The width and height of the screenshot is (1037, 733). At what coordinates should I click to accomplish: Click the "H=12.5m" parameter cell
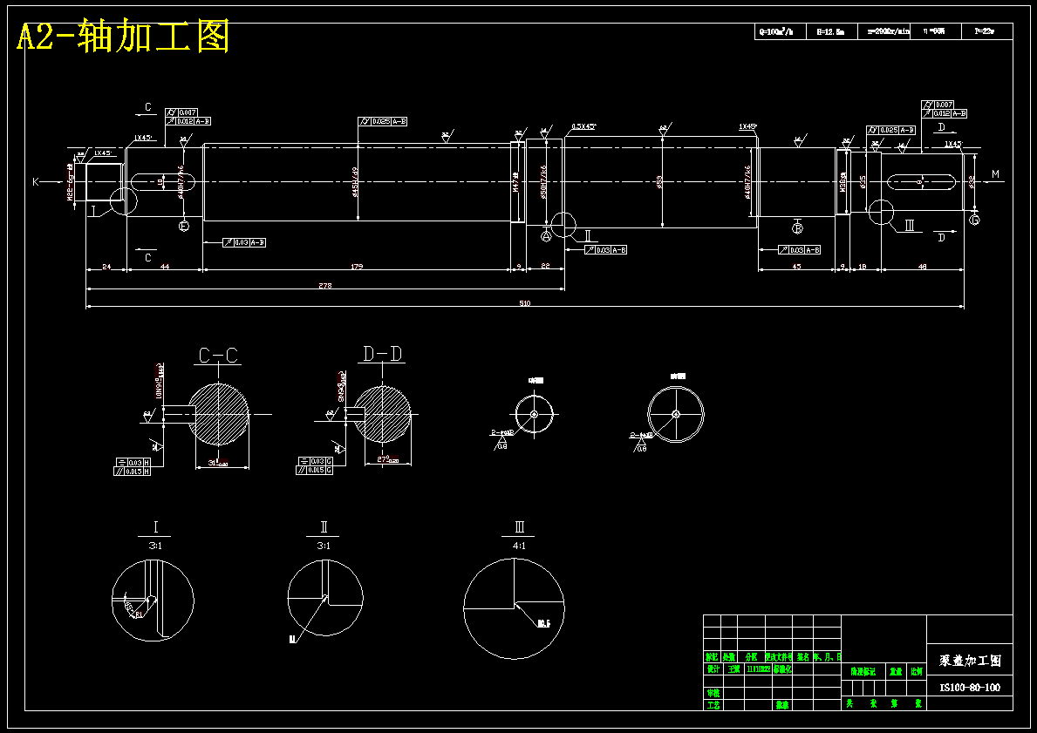coord(832,31)
